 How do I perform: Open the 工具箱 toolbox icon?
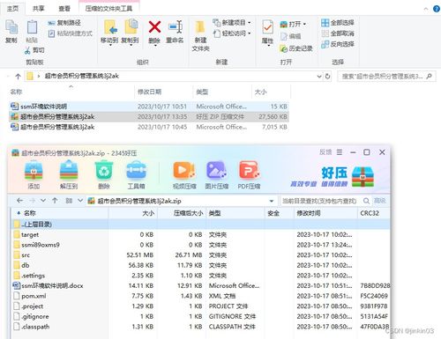coord(136,170)
